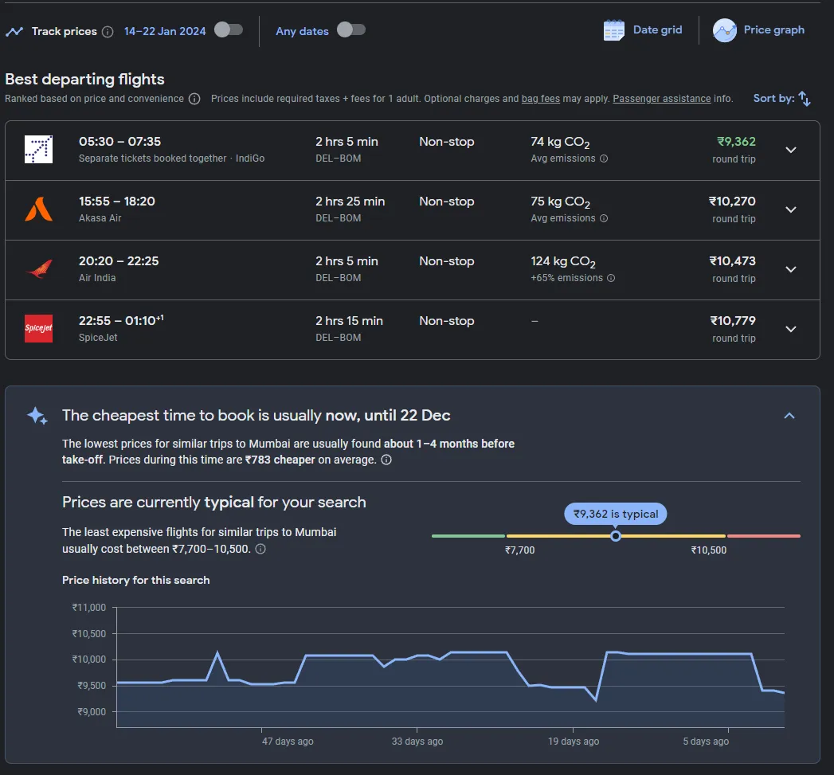834x775 pixels.
Task: Click 'Separate tickets booked together · IndiGo' text
Action: (x=171, y=158)
